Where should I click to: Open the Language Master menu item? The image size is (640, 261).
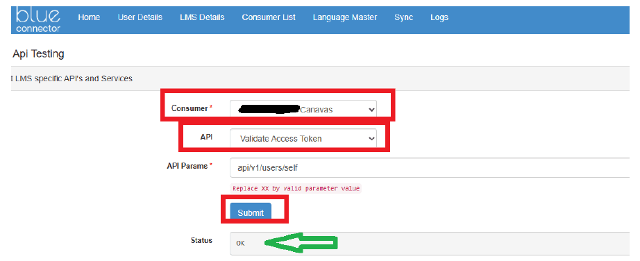click(345, 17)
